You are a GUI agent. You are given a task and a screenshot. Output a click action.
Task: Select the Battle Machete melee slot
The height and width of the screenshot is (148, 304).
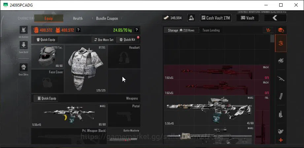click(124, 136)
